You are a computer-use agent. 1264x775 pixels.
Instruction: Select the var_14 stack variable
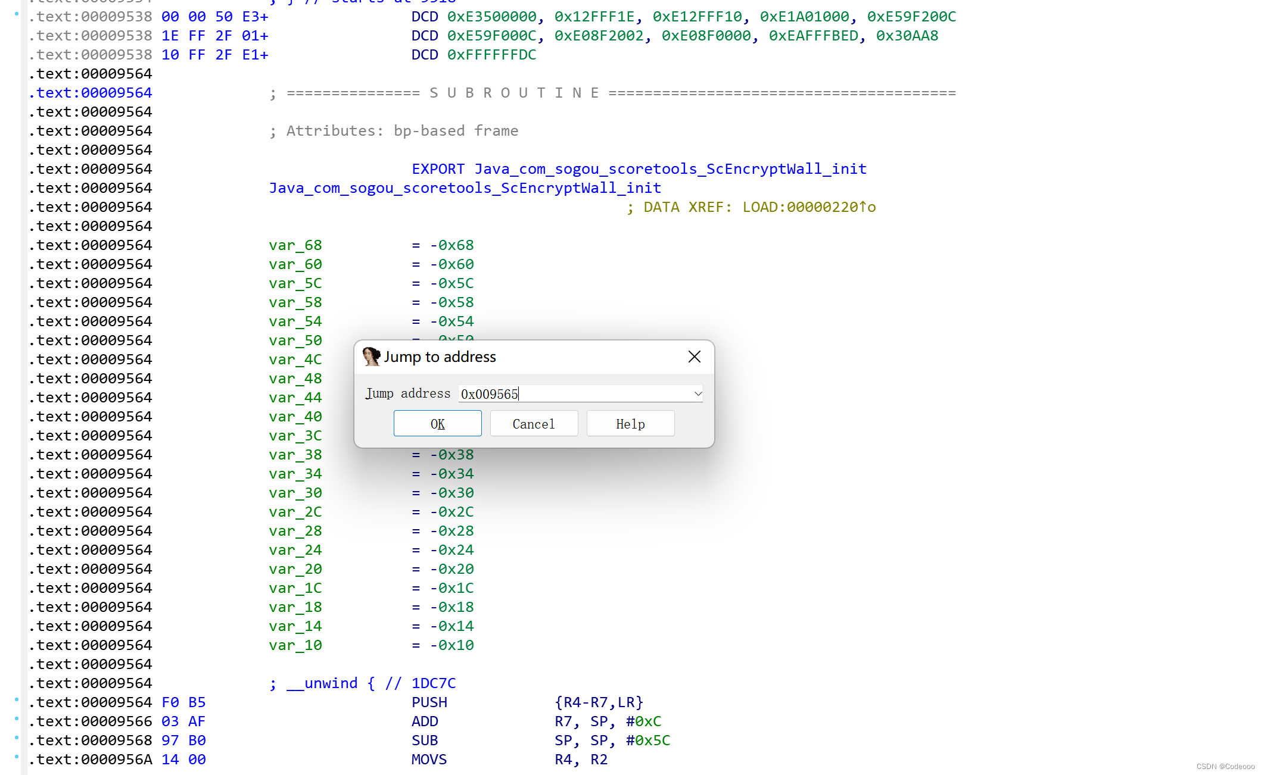pos(295,626)
